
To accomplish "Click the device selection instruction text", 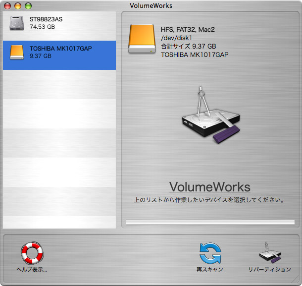I will click(209, 200).
